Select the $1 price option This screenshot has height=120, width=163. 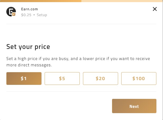pyautogui.click(x=24, y=79)
